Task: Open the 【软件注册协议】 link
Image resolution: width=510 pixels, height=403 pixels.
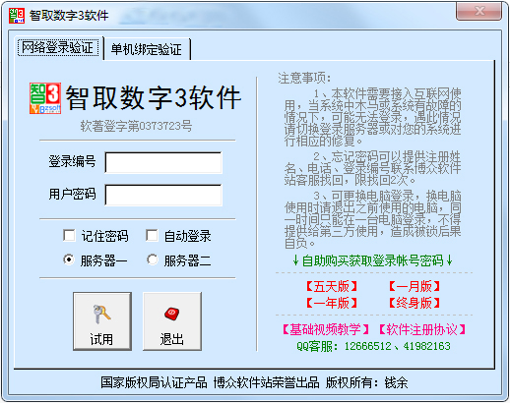Action: [422, 329]
